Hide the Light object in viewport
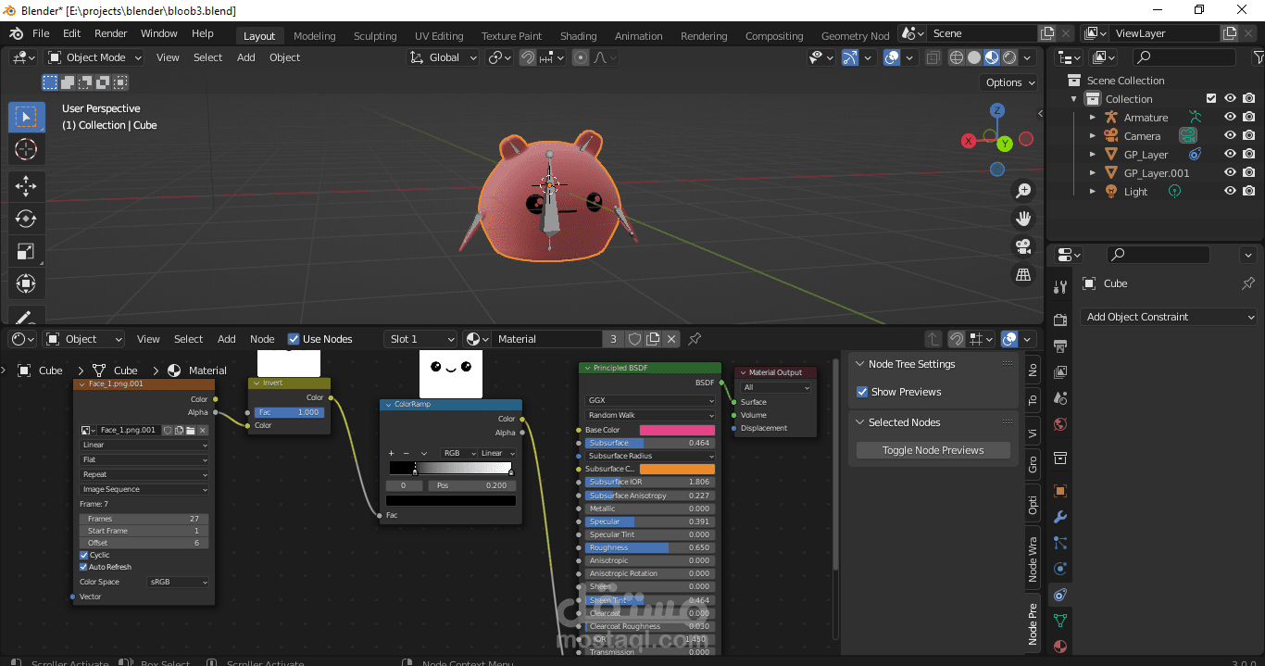This screenshot has width=1265, height=666. click(1230, 192)
